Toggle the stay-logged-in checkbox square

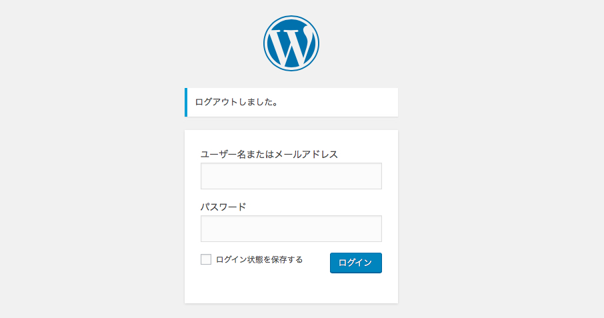[206, 259]
